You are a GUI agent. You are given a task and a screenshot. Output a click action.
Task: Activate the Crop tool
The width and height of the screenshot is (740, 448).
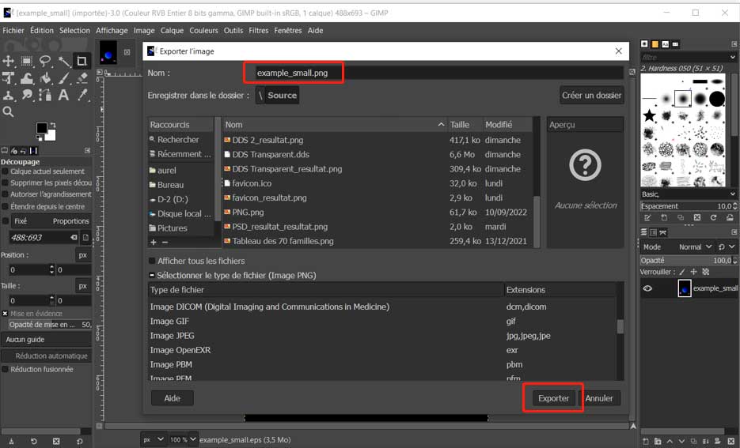point(82,61)
